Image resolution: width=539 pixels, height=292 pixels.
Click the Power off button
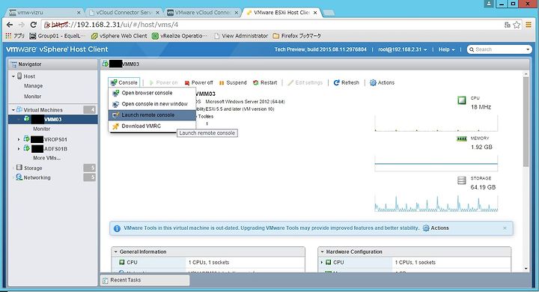tap(198, 82)
